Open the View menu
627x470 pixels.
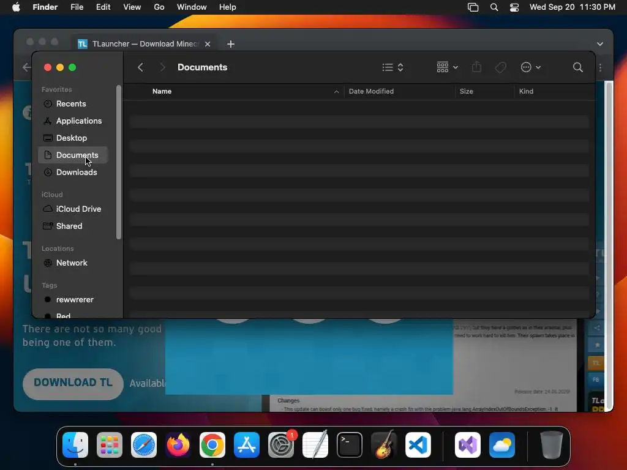coord(132,7)
